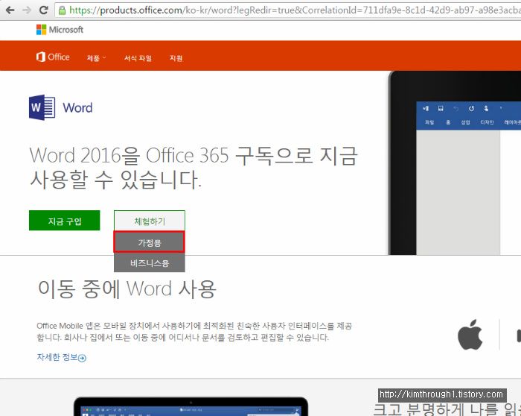The width and height of the screenshot is (521, 416).
Task: Reload the page with the refresh icon
Action: tap(43, 10)
